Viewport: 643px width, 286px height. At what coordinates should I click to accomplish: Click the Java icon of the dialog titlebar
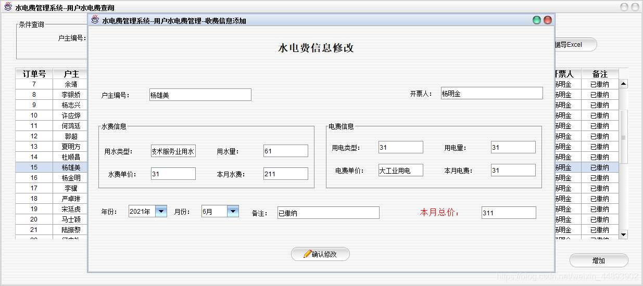95,20
